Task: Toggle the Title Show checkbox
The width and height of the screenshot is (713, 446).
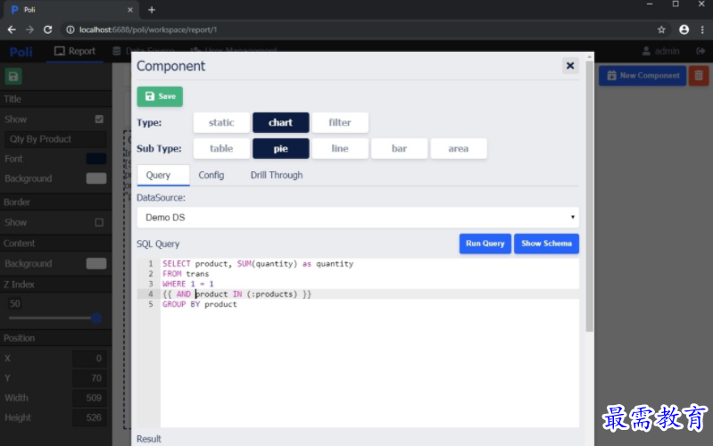Action: 99,120
